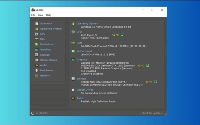
Task: Open the File menu
Action: [33, 15]
